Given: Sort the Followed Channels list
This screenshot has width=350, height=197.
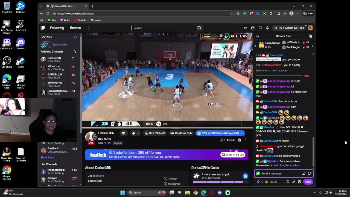Looking at the screenshot, I should point(75,52).
